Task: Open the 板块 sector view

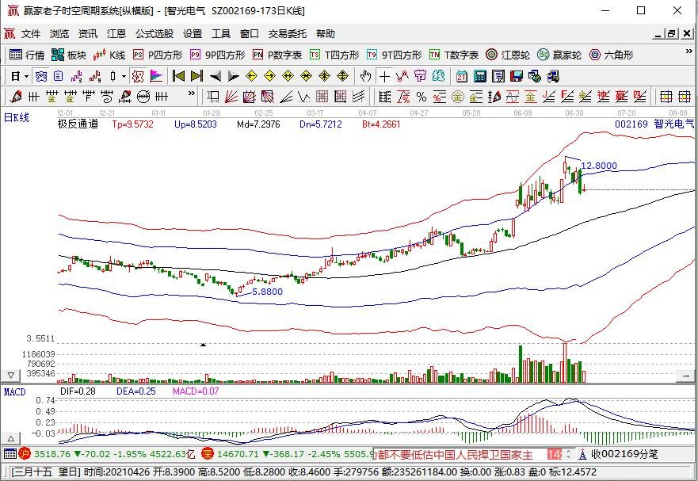Action: (x=69, y=55)
